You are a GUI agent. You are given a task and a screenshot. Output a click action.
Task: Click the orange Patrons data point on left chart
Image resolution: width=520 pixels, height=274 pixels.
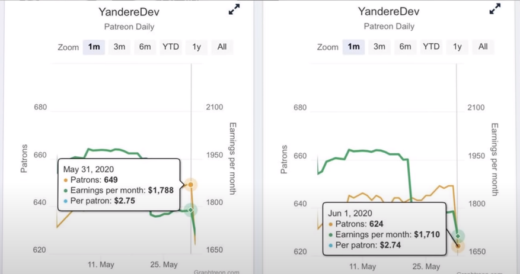pyautogui.click(x=190, y=185)
